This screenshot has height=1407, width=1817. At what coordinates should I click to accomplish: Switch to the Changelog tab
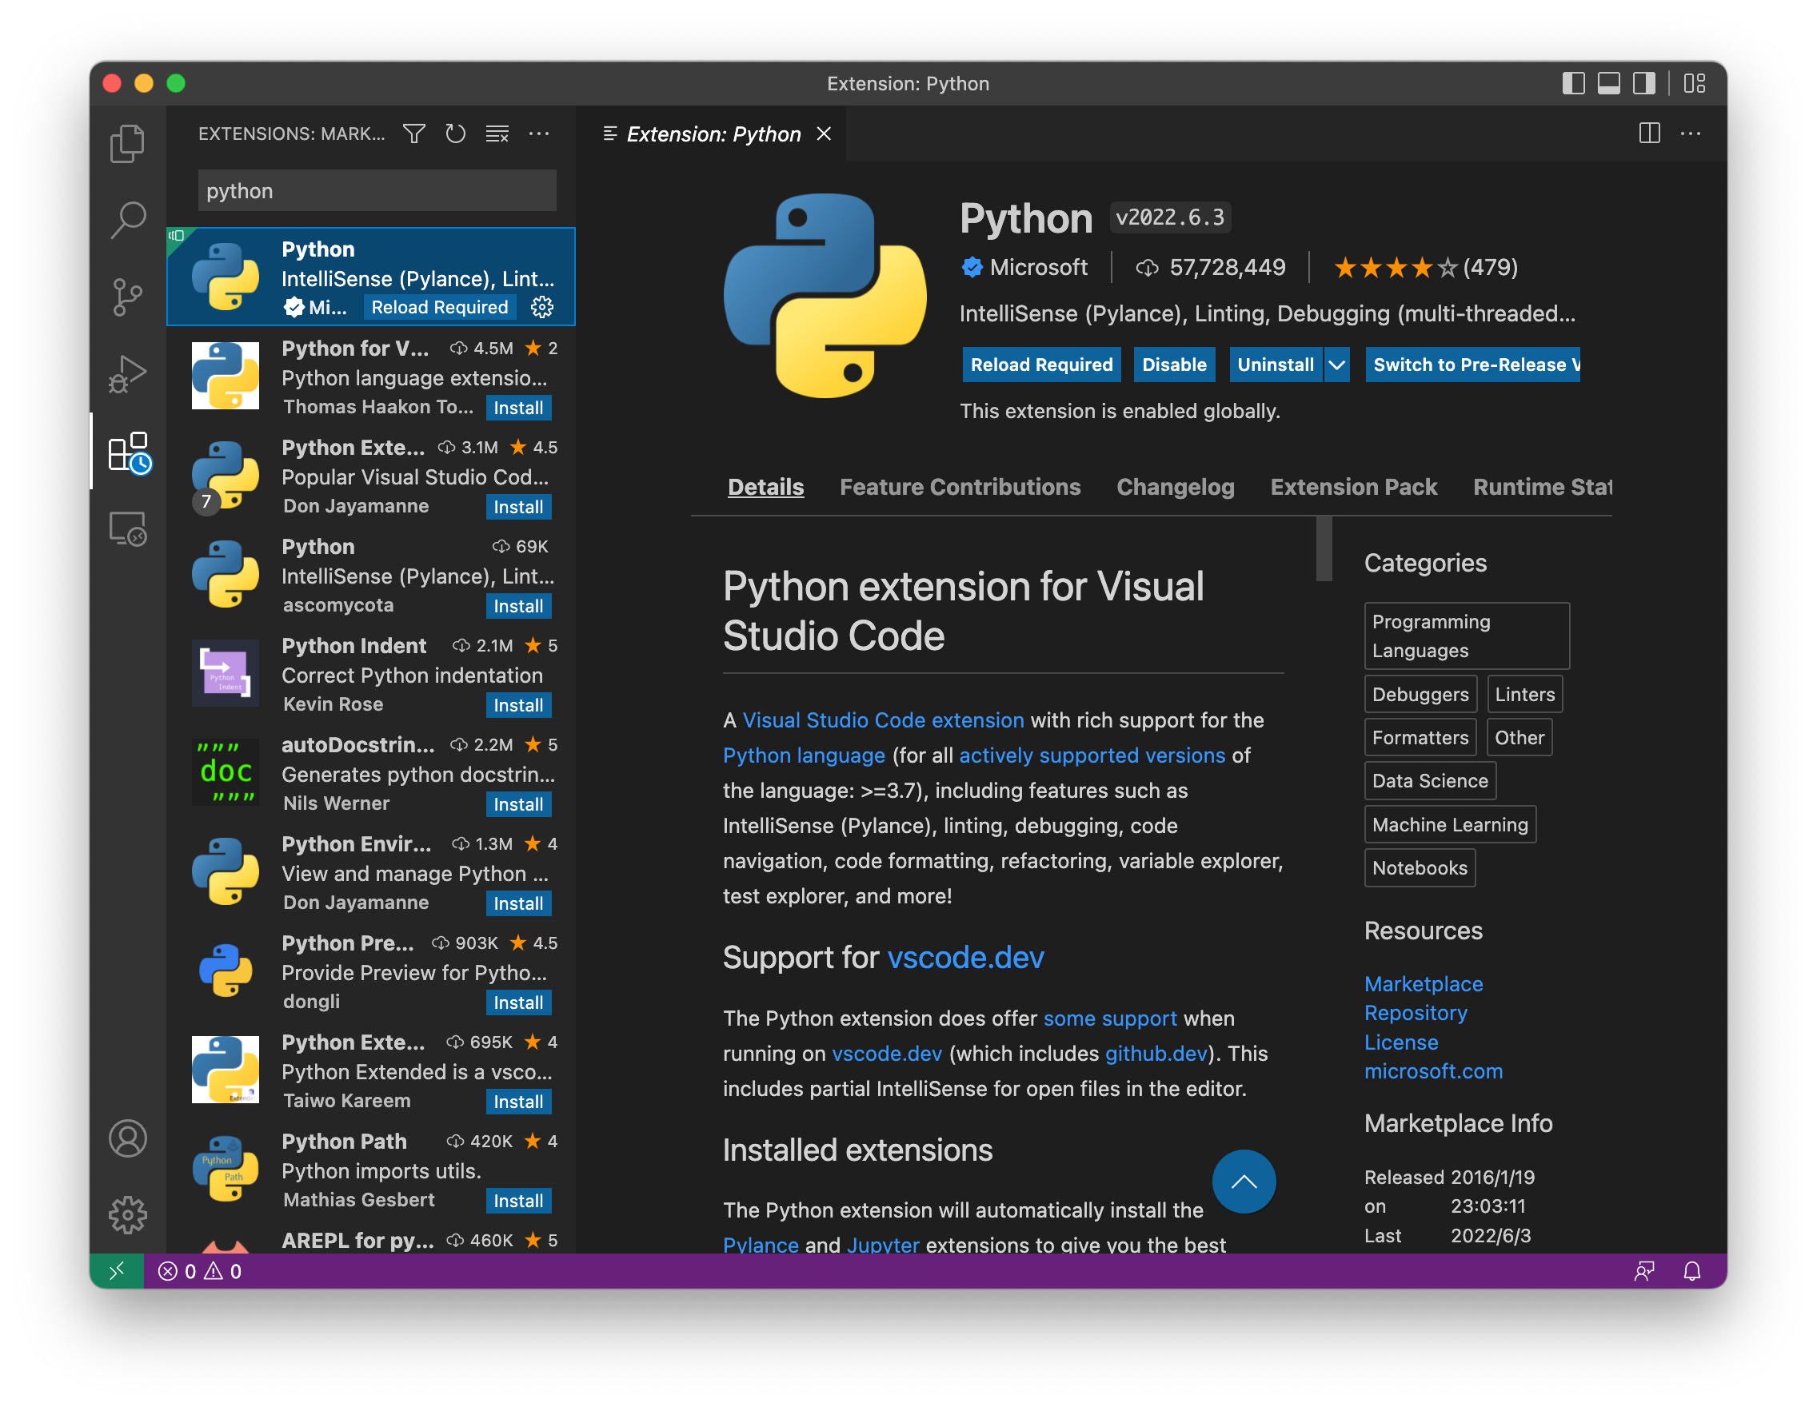(x=1176, y=487)
